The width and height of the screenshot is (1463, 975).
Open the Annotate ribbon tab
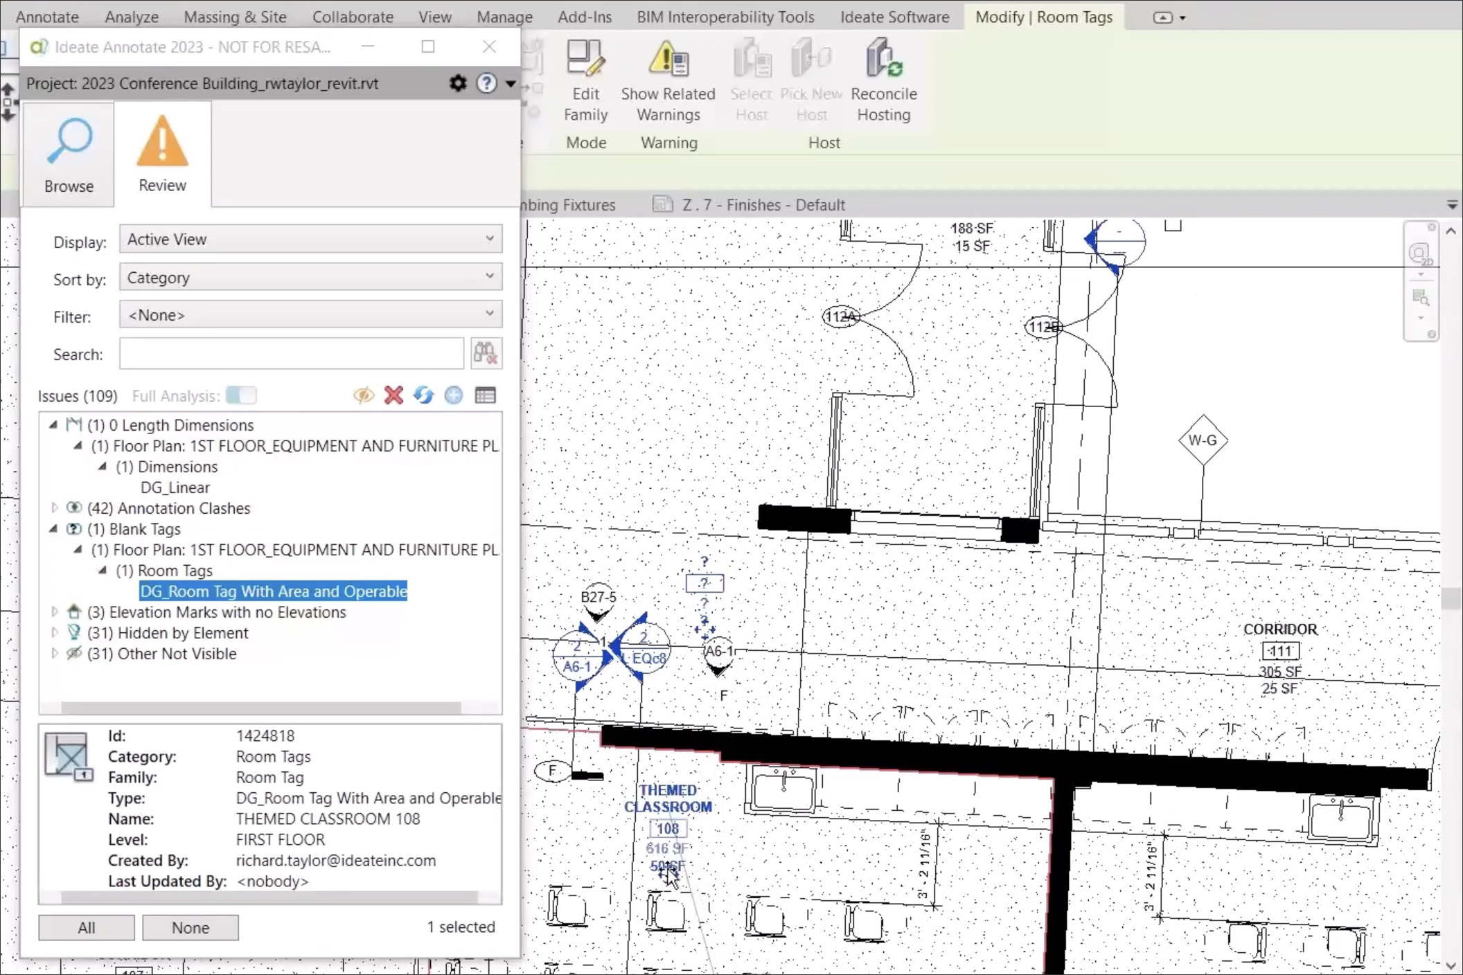tap(47, 17)
